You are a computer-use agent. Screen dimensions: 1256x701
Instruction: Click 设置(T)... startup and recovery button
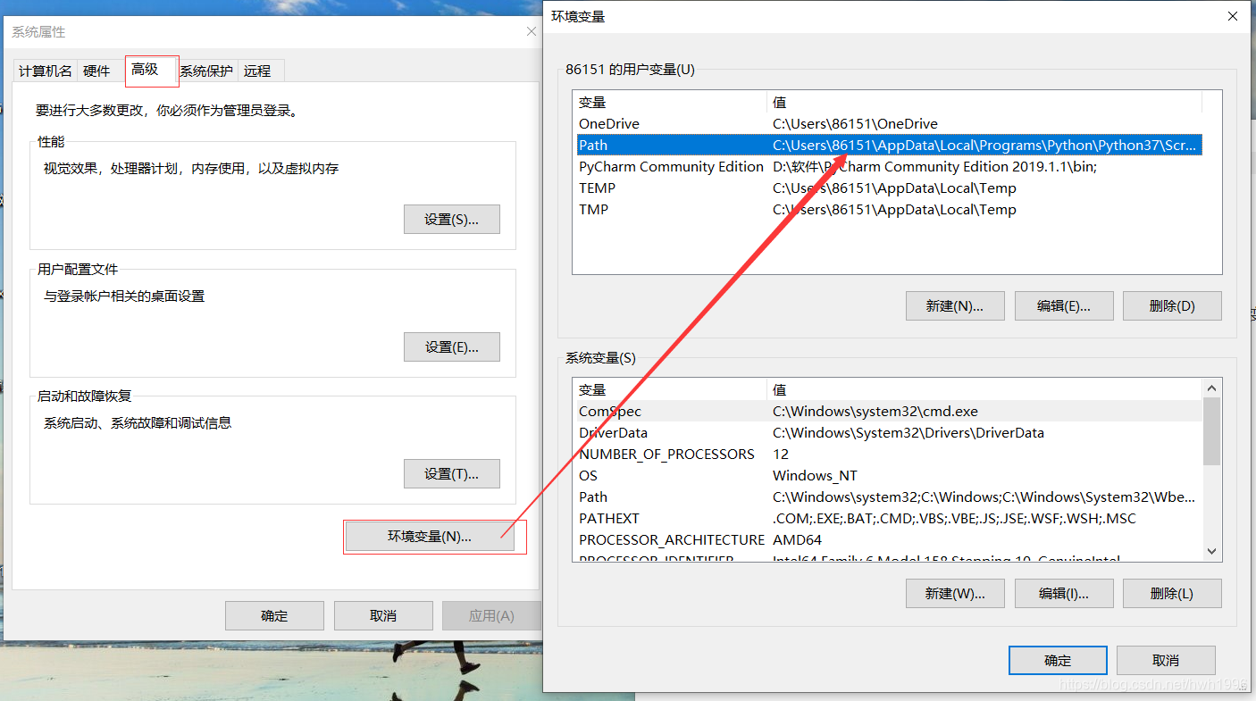click(452, 473)
